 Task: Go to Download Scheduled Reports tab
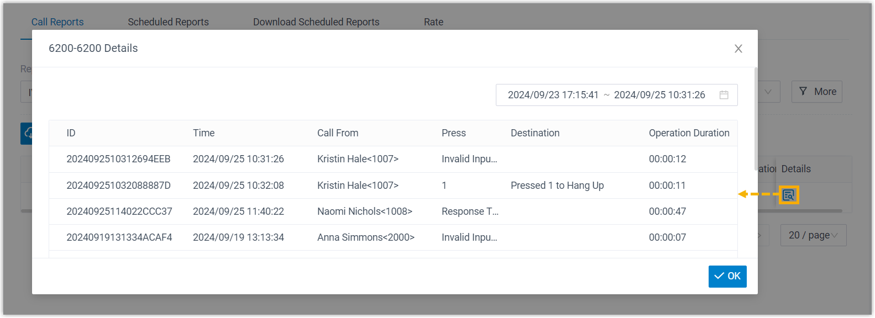pos(316,22)
